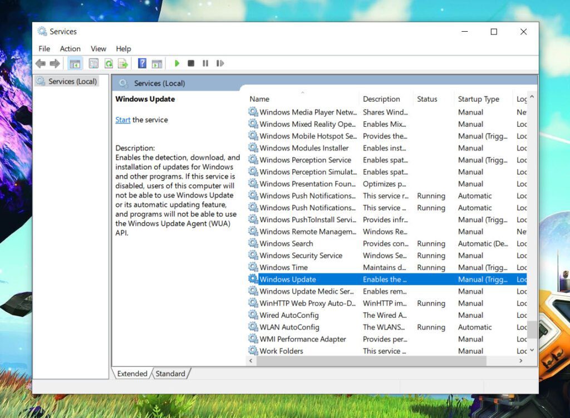Open the View menu
This screenshot has width=570, height=418.
point(99,48)
